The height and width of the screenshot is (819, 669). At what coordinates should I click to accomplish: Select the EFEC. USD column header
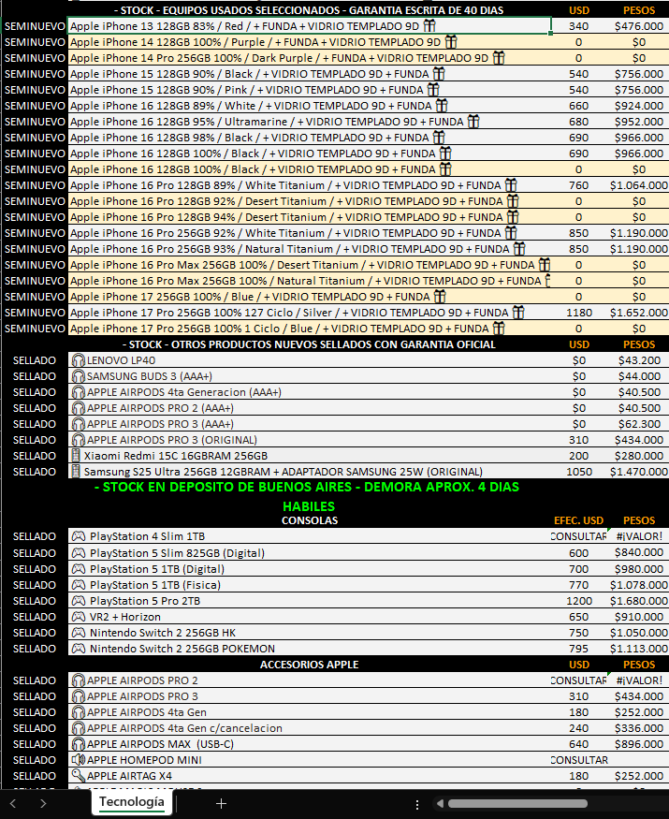[x=578, y=520]
